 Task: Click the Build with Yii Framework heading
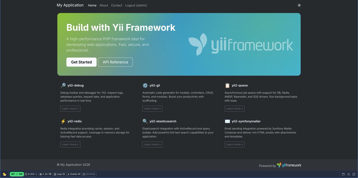tap(121, 27)
